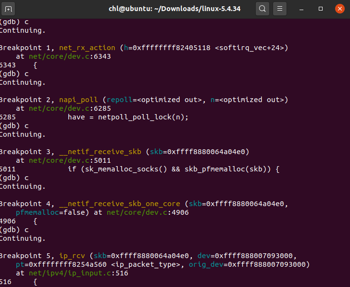The height and width of the screenshot is (287, 350).
Task: Click napi_poll function name
Action: point(78,100)
